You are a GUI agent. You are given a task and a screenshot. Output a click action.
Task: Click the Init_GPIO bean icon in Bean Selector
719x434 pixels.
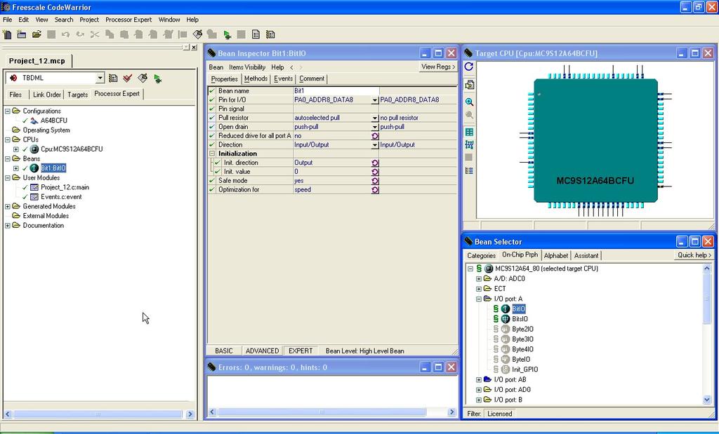pyautogui.click(x=506, y=369)
